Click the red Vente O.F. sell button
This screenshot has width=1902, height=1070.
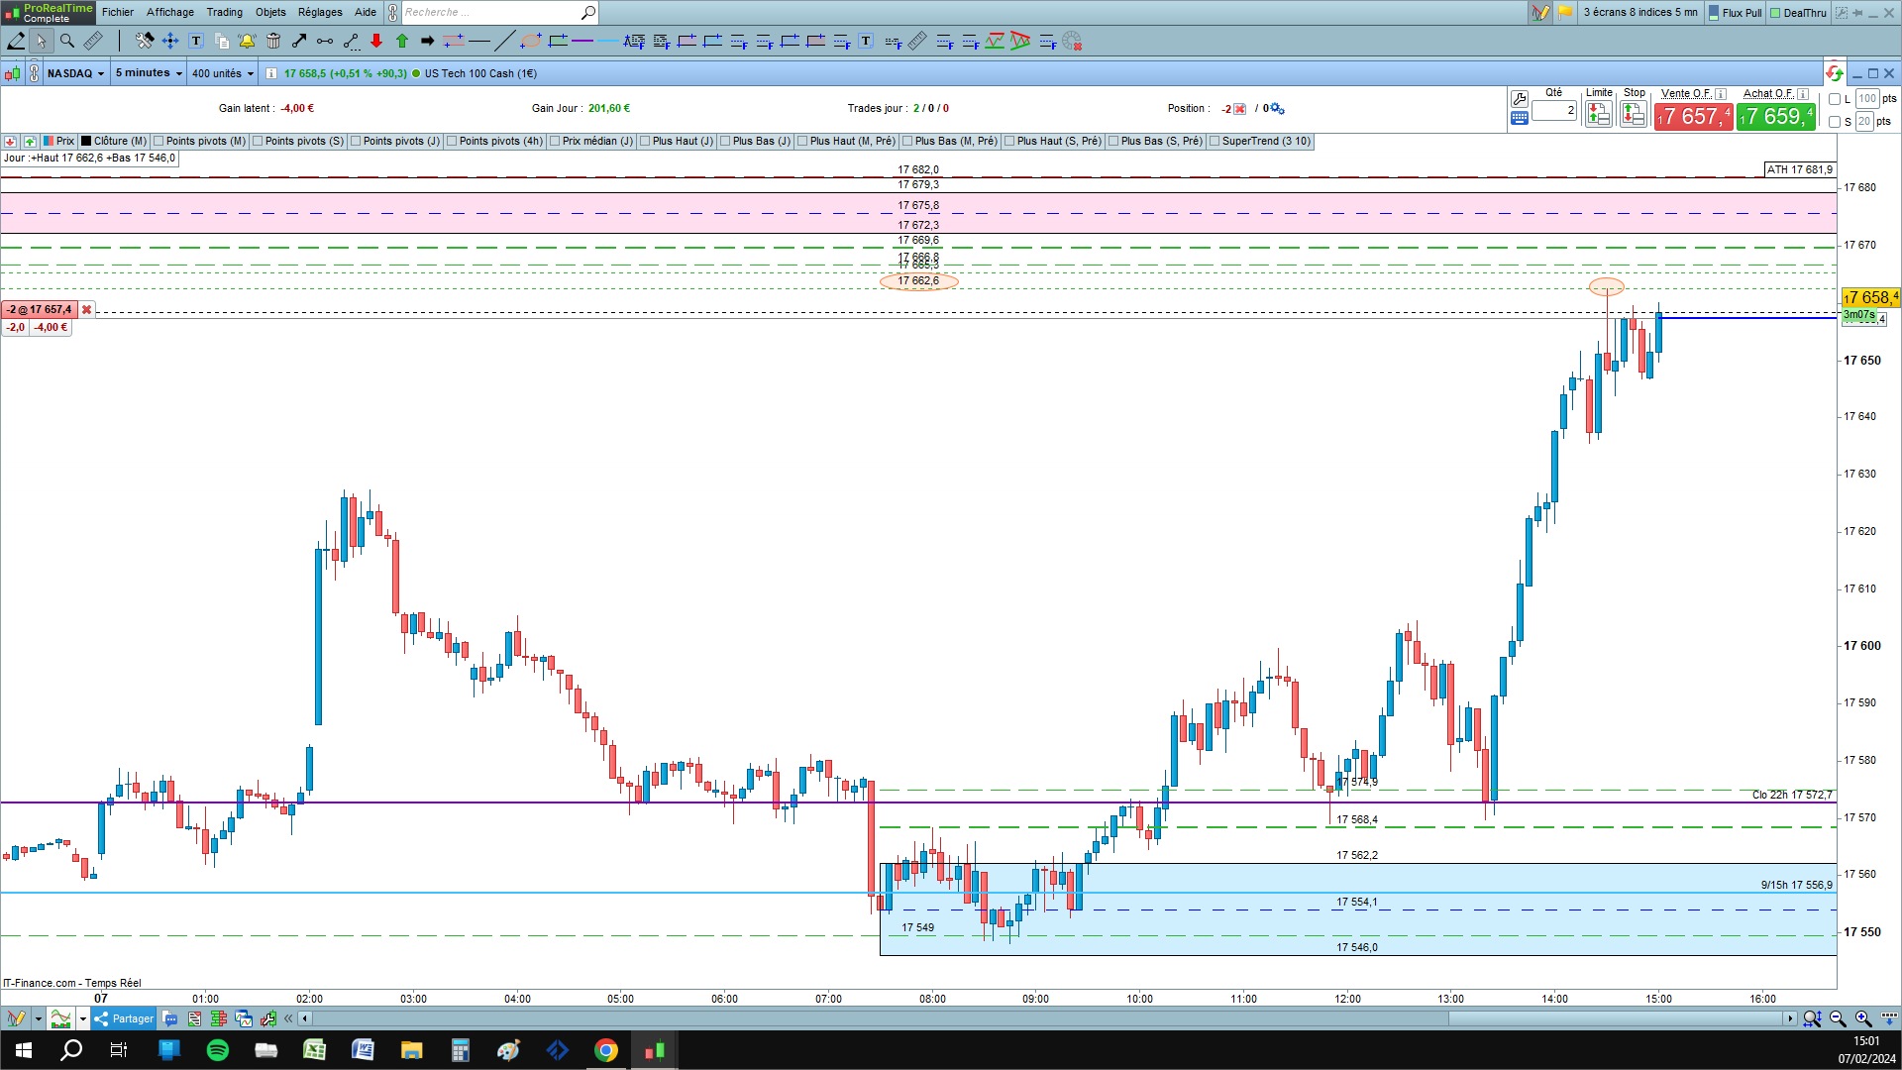pyautogui.click(x=1692, y=117)
